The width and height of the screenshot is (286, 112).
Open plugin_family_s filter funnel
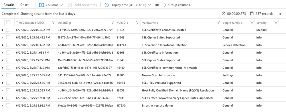(x=252, y=23)
